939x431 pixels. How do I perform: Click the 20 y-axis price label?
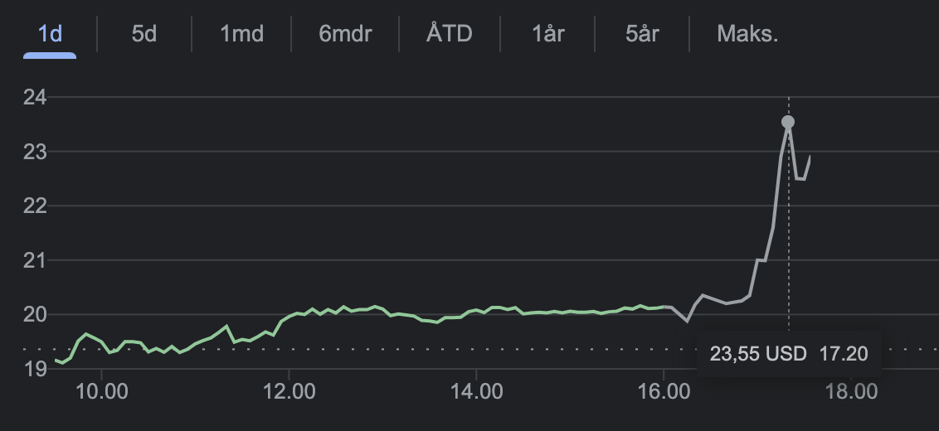click(34, 314)
